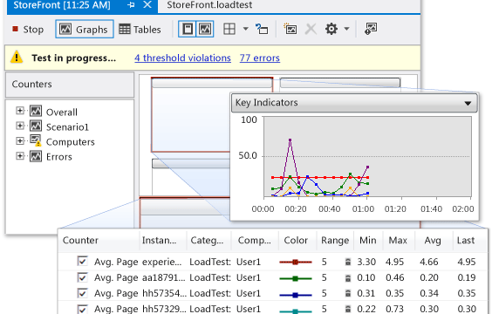Toggle the counters panel display icon
Viewport: 492px width, 314px height.
(188, 30)
